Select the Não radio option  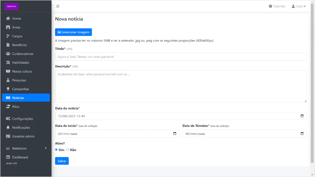68,150
